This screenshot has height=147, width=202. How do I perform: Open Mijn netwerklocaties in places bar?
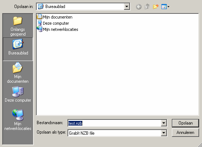[x=18, y=120]
